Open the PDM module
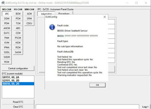 pos(7,23)
